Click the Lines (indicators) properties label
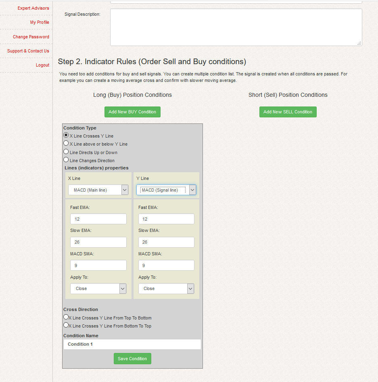Viewport: 378px width, 382px height. tap(96, 168)
